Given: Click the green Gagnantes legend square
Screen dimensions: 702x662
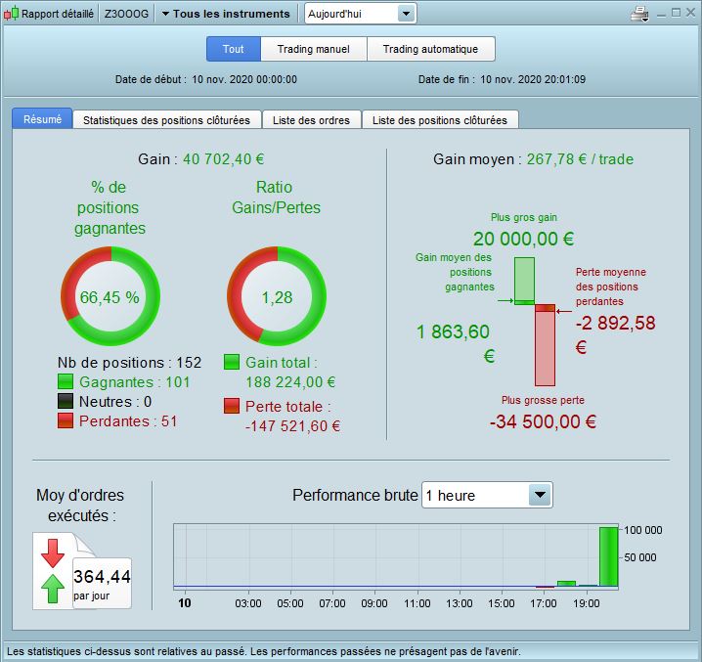Looking at the screenshot, I should [x=66, y=381].
